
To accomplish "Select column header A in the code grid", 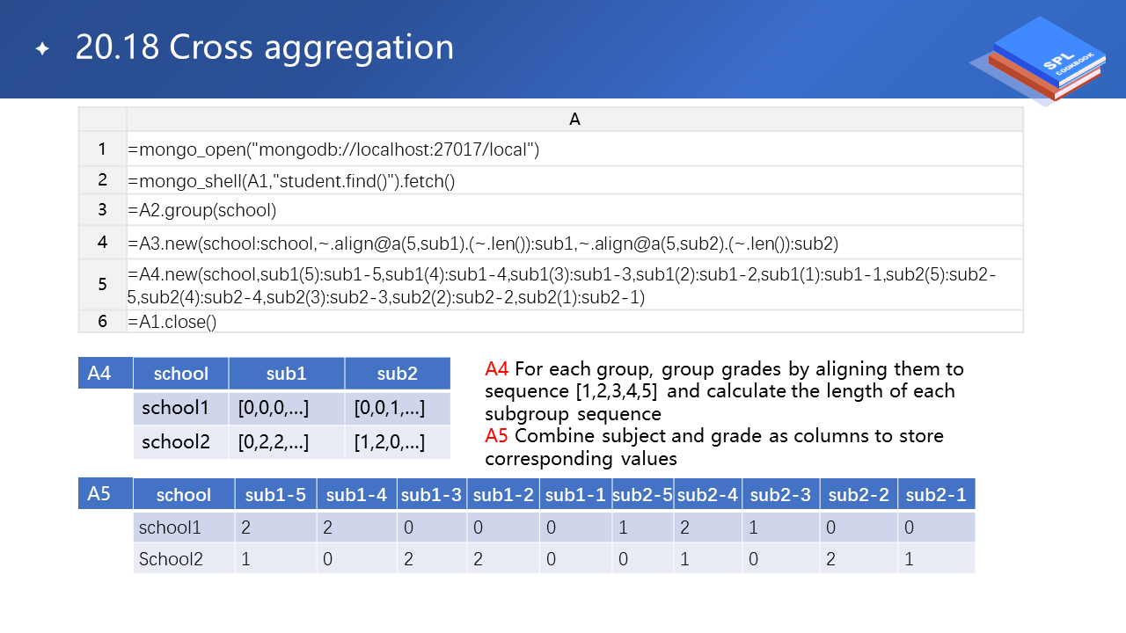I will [574, 120].
